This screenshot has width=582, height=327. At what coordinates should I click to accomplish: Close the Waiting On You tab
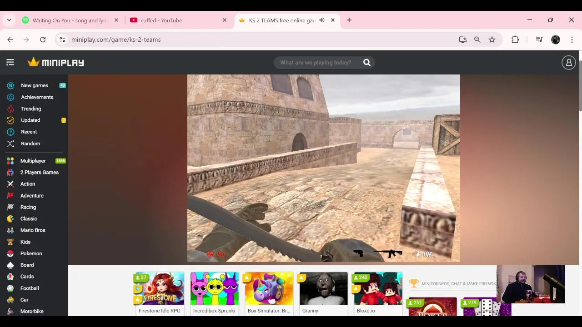(116, 20)
